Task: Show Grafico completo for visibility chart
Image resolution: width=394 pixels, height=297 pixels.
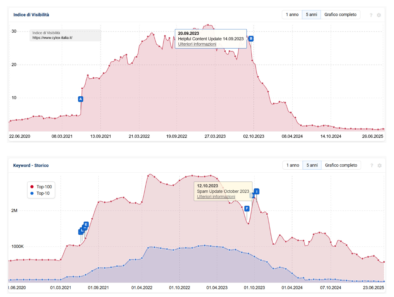Action: [340, 15]
